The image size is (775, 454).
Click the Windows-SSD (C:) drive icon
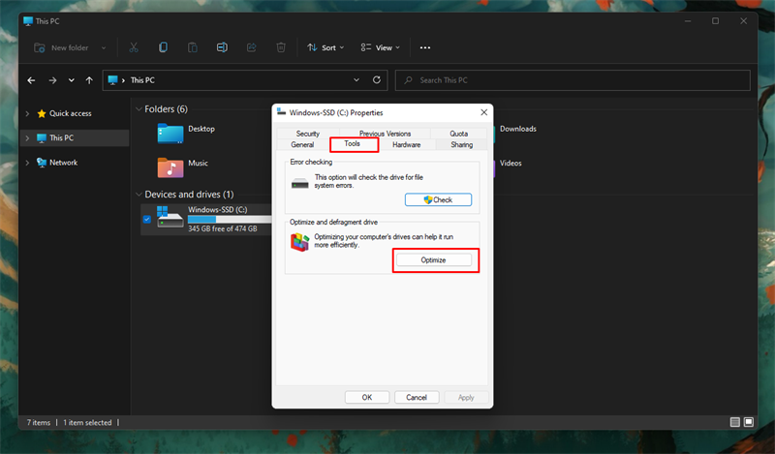(170, 218)
